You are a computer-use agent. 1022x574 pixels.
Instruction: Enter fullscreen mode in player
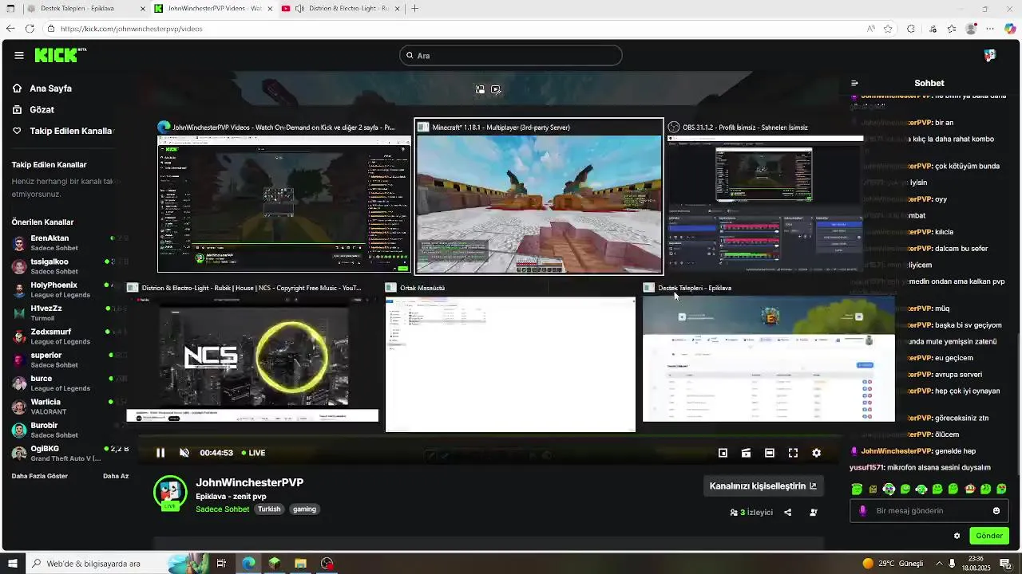click(793, 453)
